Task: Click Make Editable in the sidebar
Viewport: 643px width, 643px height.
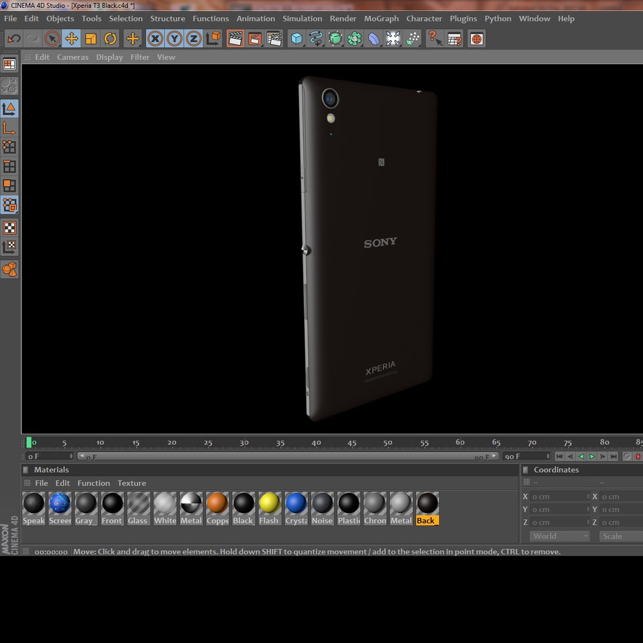Action: 10,86
